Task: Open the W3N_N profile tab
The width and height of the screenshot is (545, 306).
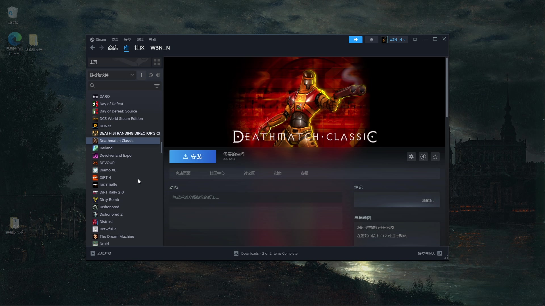Action: click(x=160, y=48)
